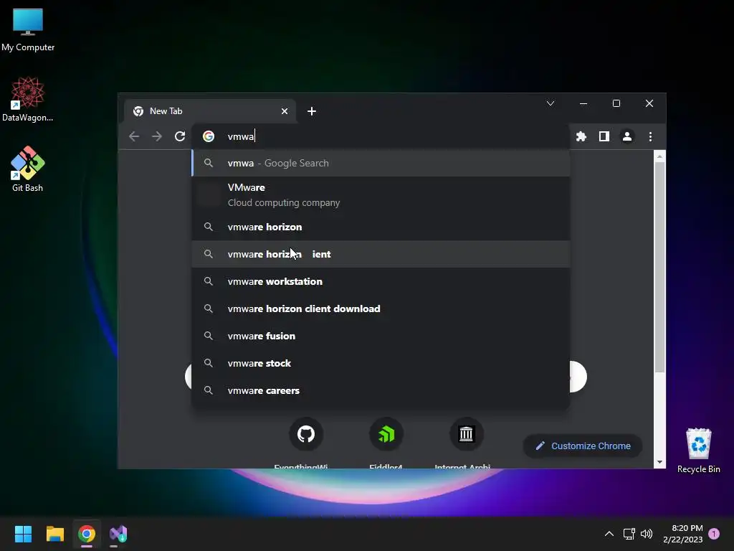The image size is (734, 551).
Task: Open the clock showing 8:20 PM
Action: 683,534
